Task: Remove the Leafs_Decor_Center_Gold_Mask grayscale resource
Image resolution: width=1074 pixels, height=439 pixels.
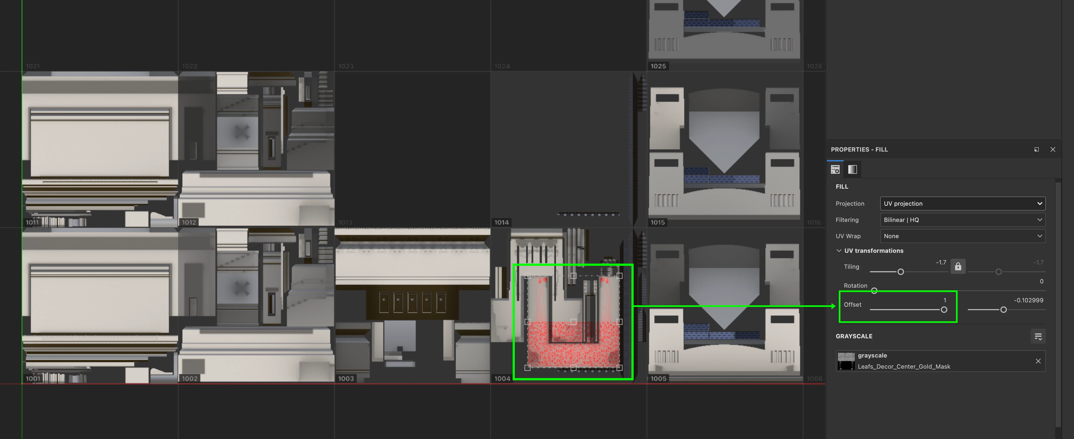Action: [1038, 361]
